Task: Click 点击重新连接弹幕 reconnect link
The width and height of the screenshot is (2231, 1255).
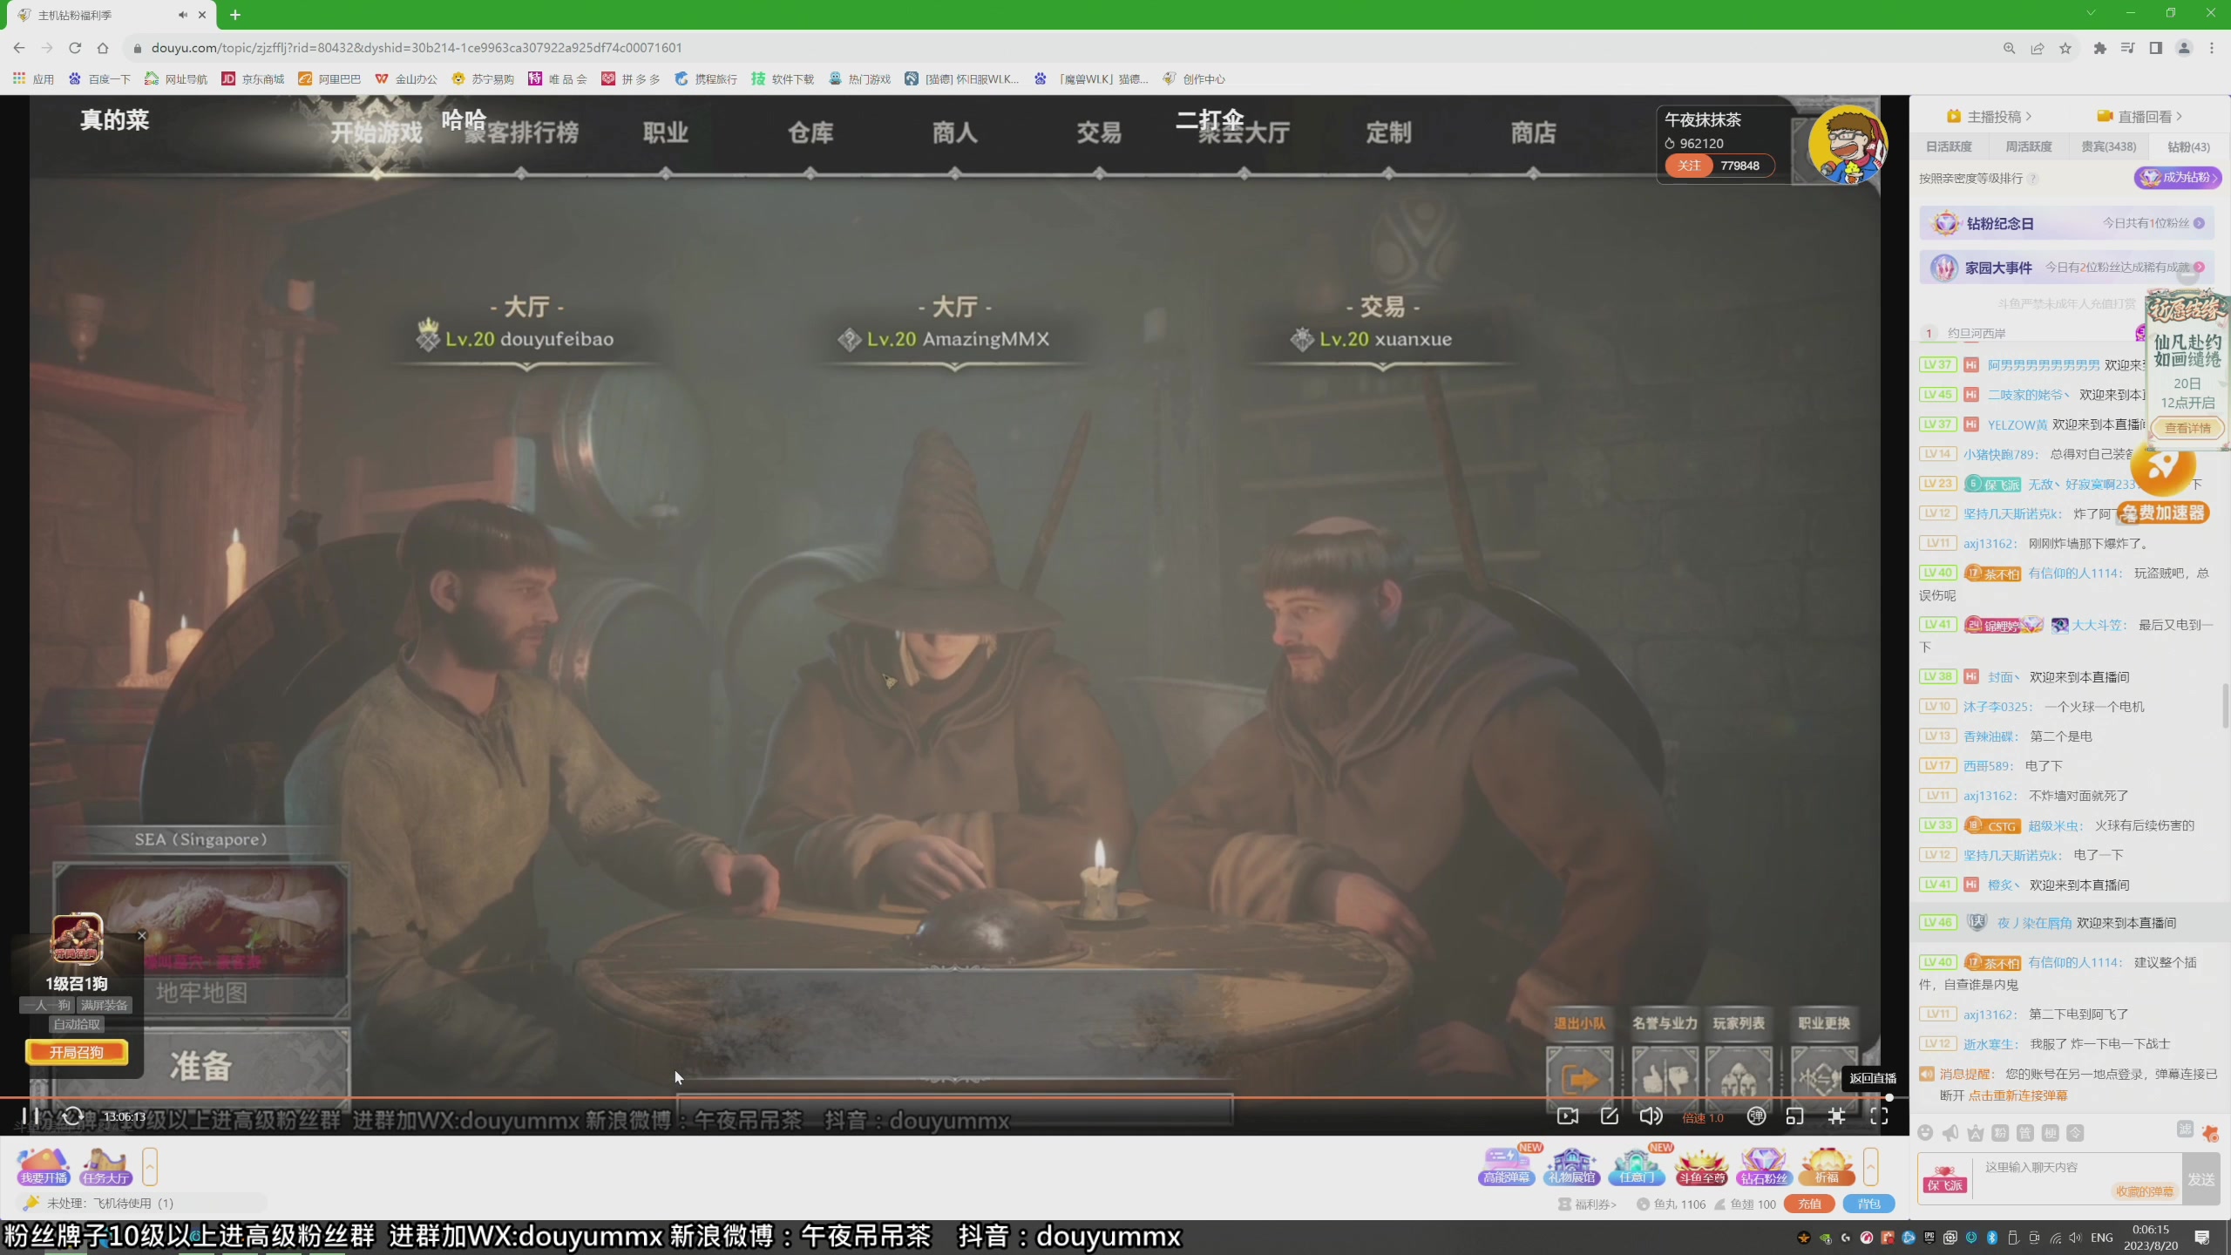Action: point(2018,1096)
